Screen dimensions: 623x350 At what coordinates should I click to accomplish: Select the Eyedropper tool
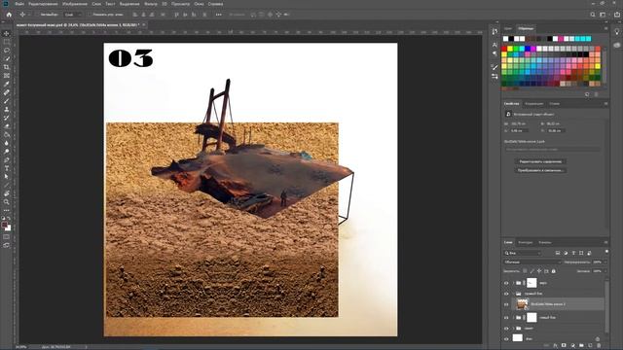pyautogui.click(x=7, y=84)
